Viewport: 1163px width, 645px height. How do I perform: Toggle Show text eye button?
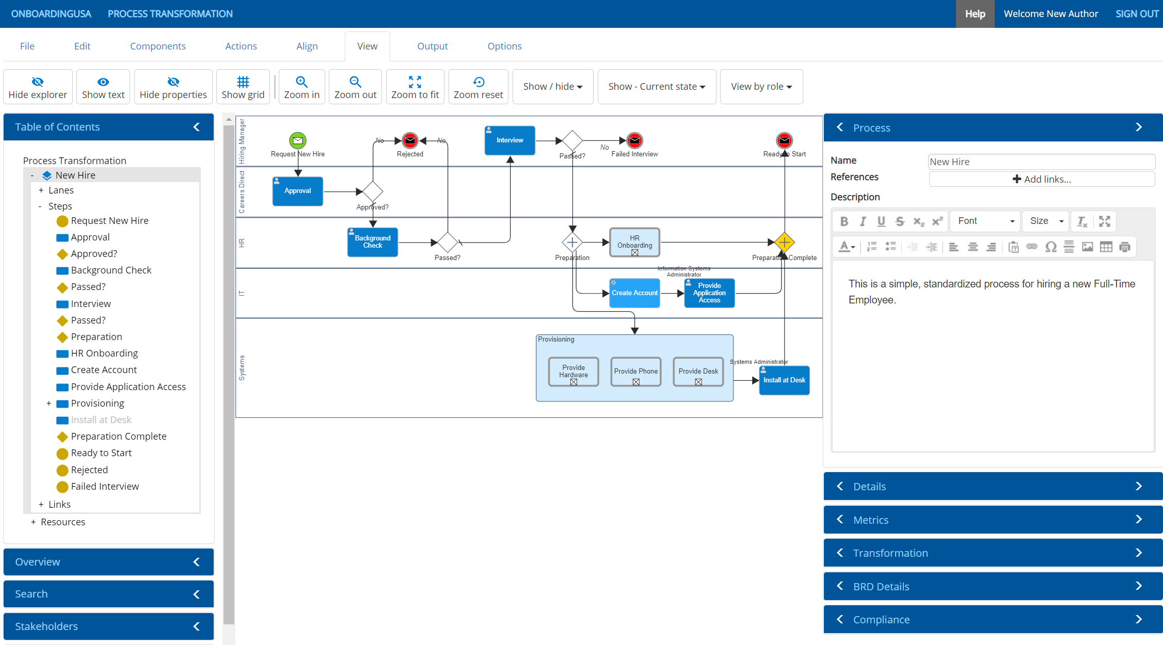tap(103, 87)
